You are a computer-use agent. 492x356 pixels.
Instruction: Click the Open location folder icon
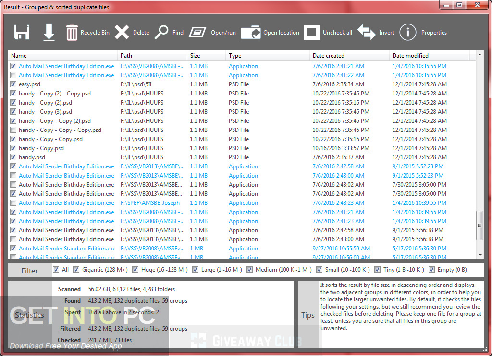point(251,32)
